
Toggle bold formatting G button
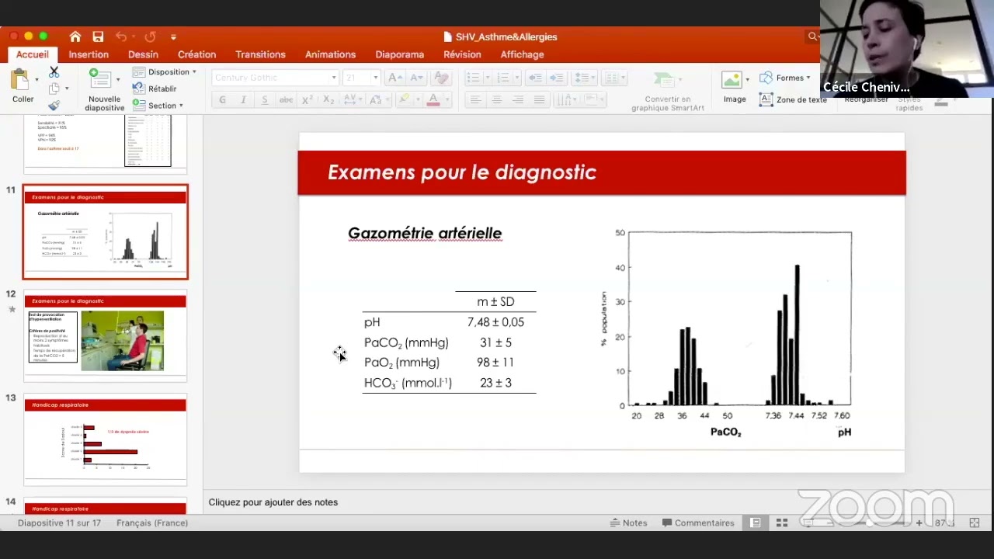(x=222, y=99)
